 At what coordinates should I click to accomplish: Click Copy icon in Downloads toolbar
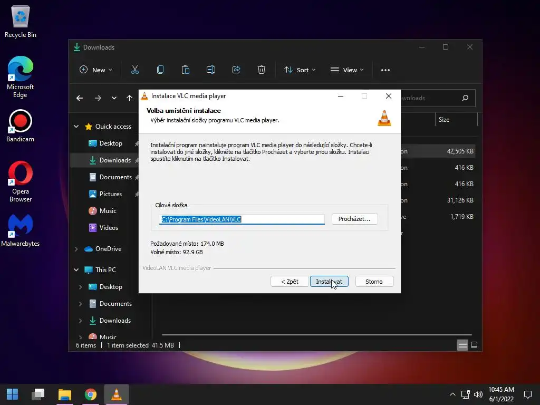click(160, 70)
